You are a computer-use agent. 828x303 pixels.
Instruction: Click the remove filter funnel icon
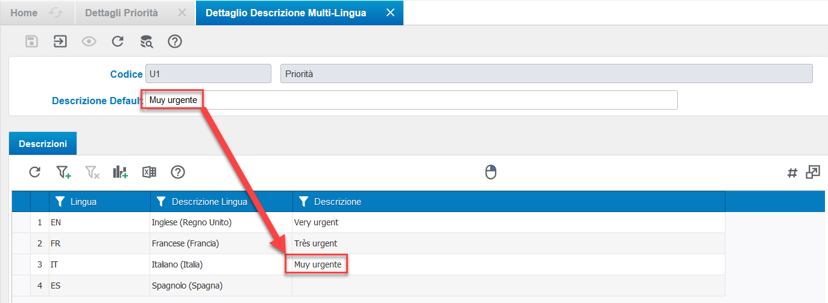click(x=92, y=172)
